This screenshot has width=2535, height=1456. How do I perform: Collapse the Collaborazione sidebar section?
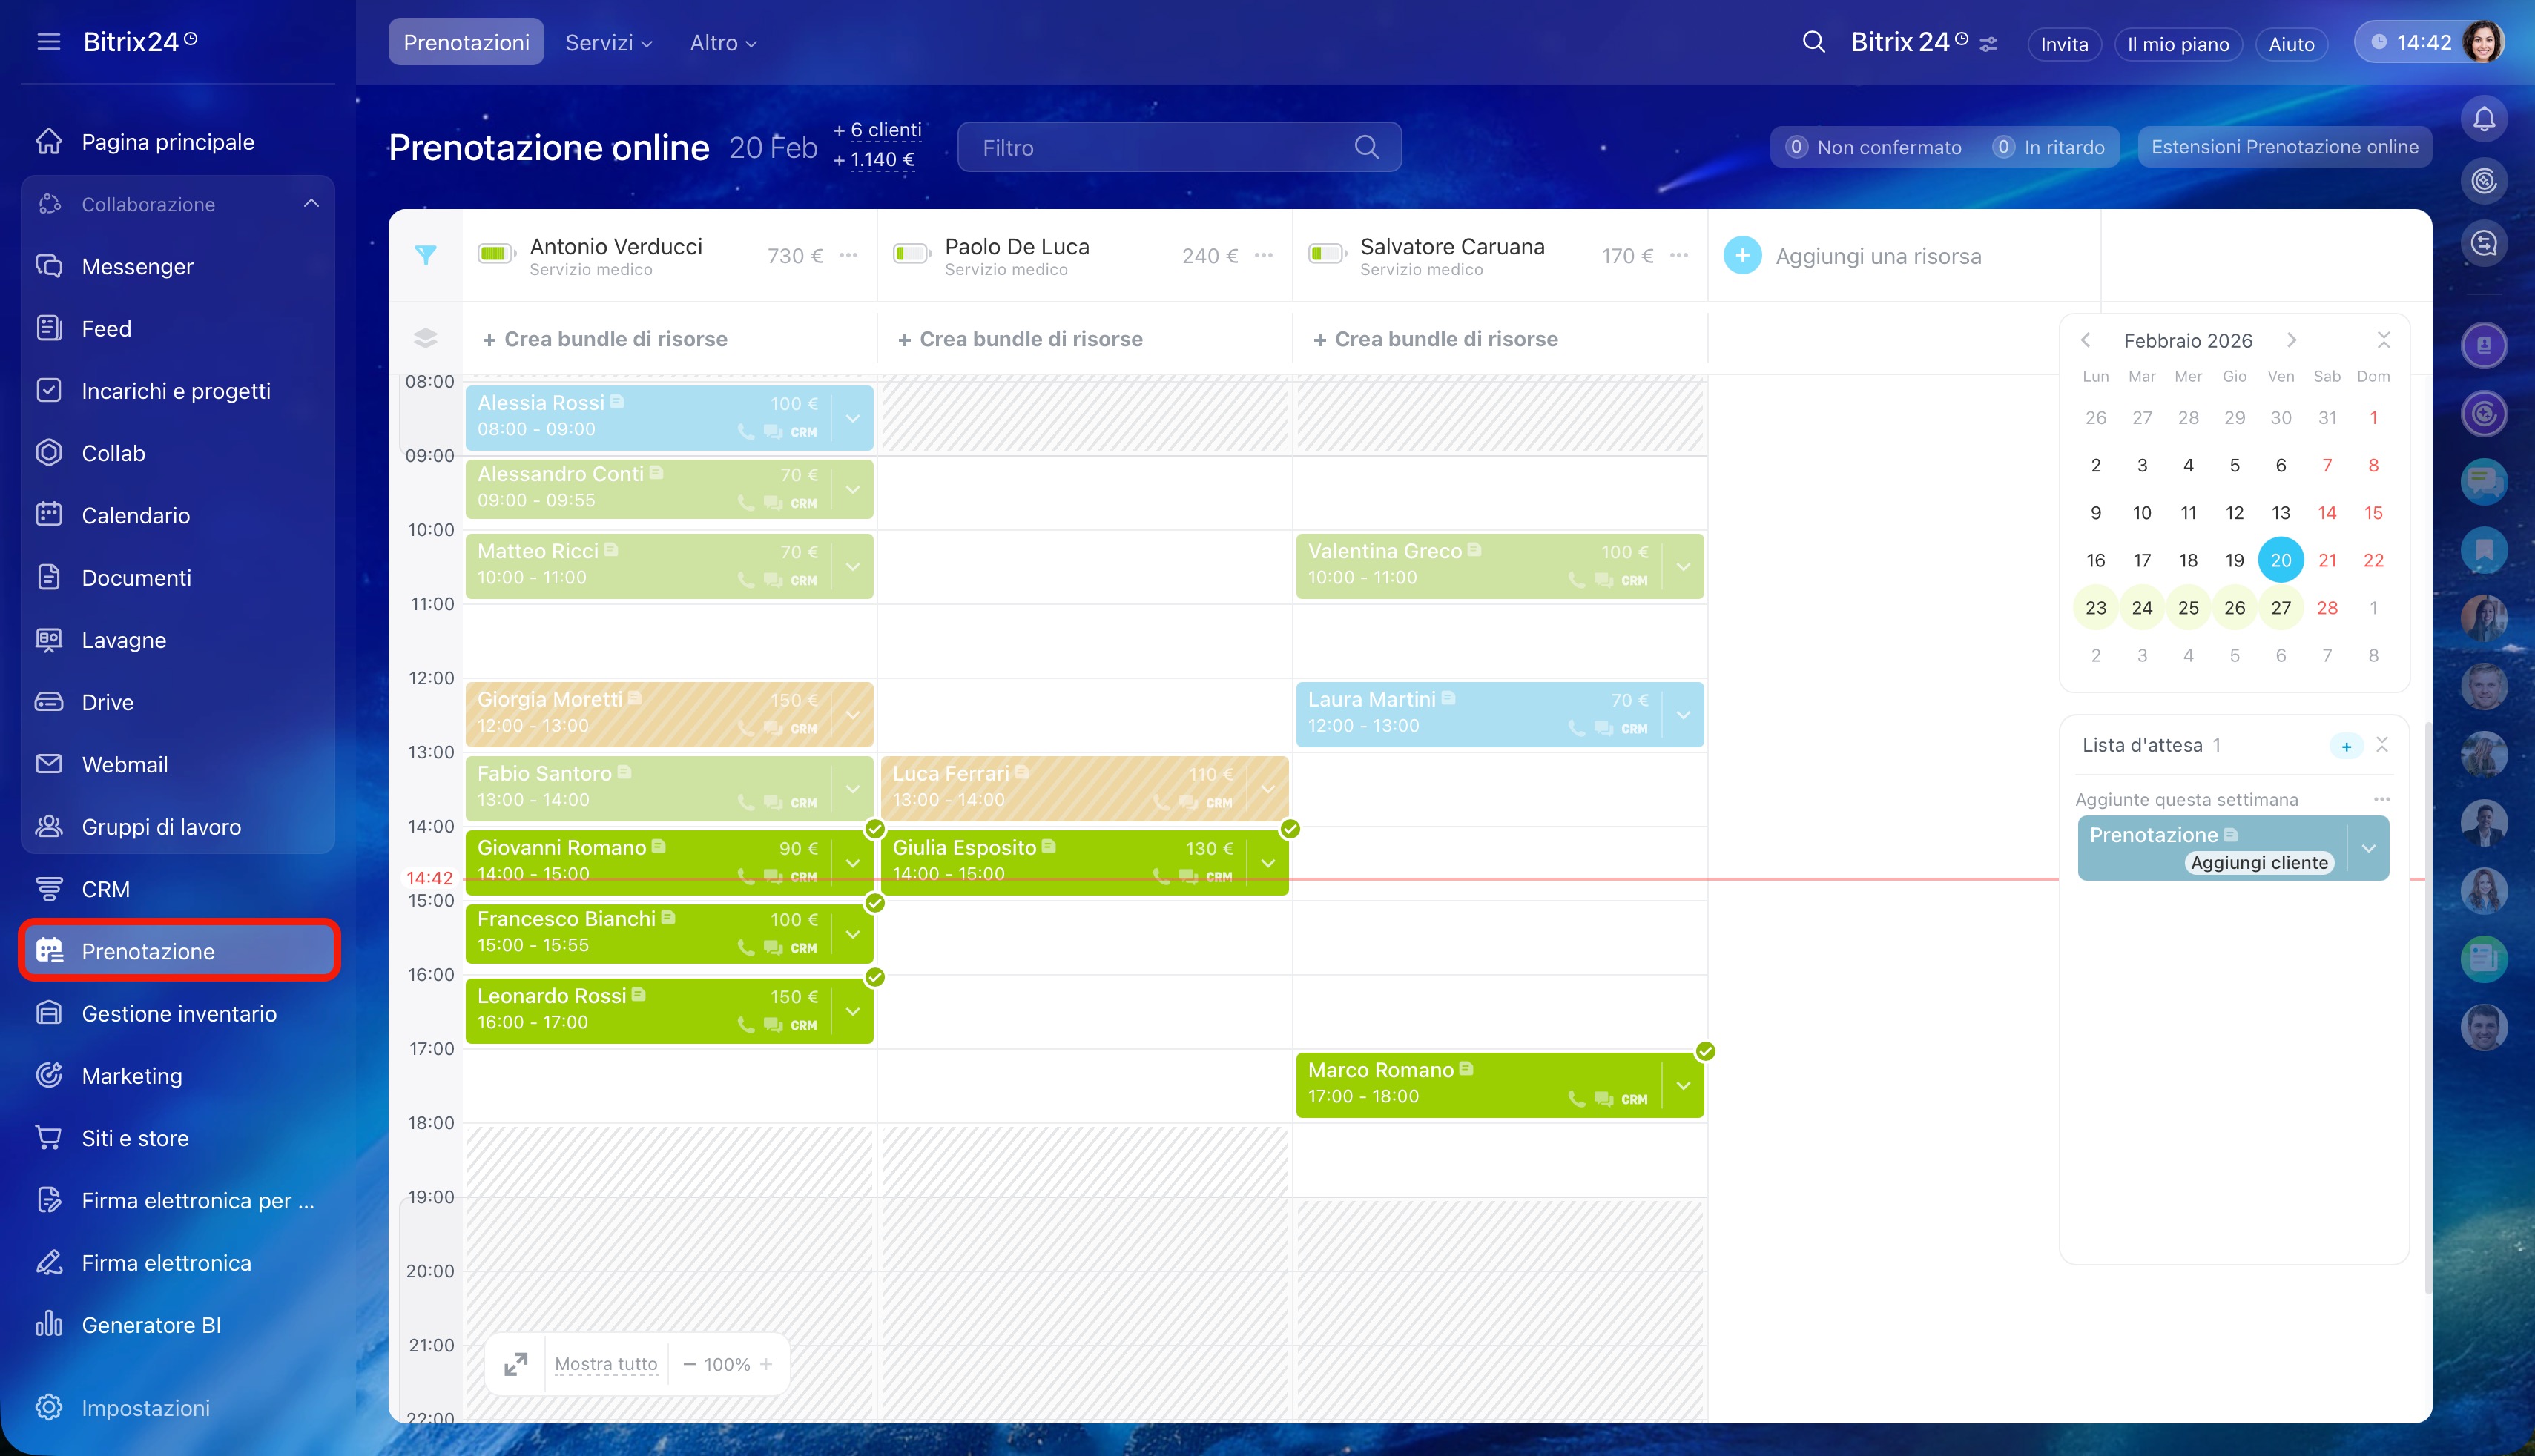[x=311, y=204]
